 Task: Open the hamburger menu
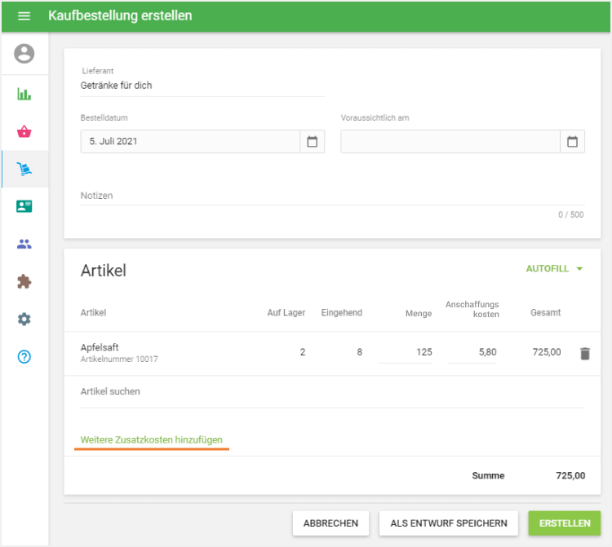(24, 16)
